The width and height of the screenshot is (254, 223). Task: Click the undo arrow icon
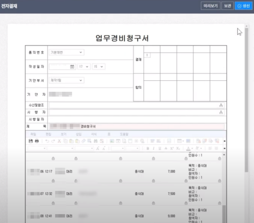[47, 141]
